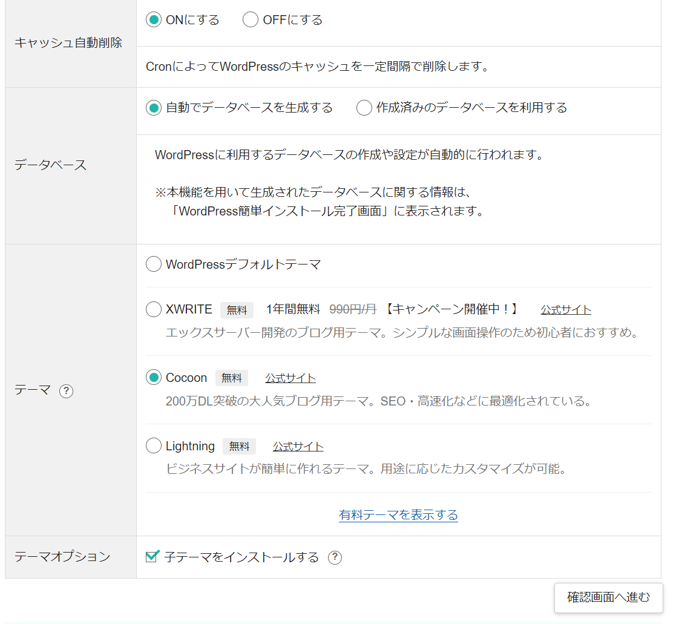Viewport: 682px width, 624px height.
Task: Click XWRITE's エックスサーバー開発 description text
Action: pos(402,332)
